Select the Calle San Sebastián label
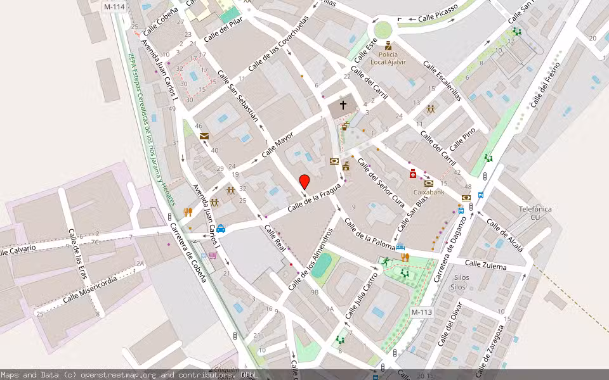609x380 pixels. tap(238, 96)
